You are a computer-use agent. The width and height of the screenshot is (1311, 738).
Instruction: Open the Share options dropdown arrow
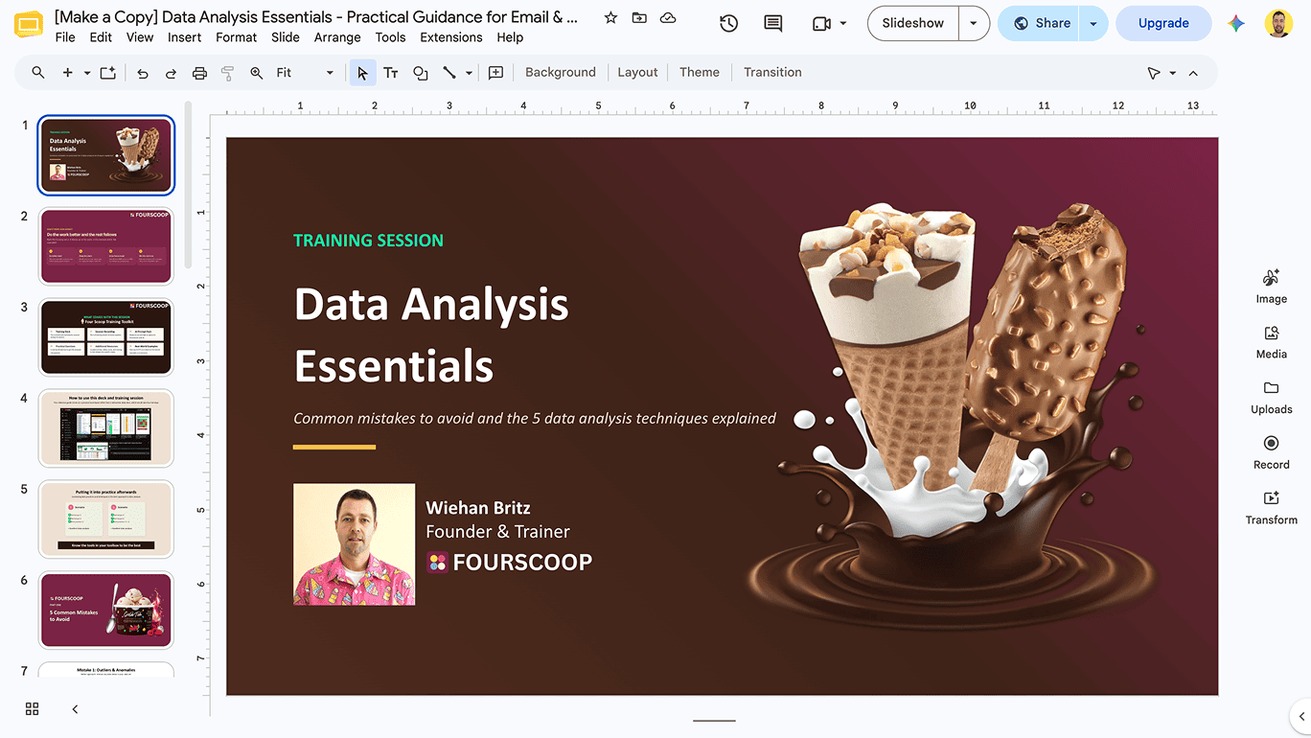coord(1093,24)
